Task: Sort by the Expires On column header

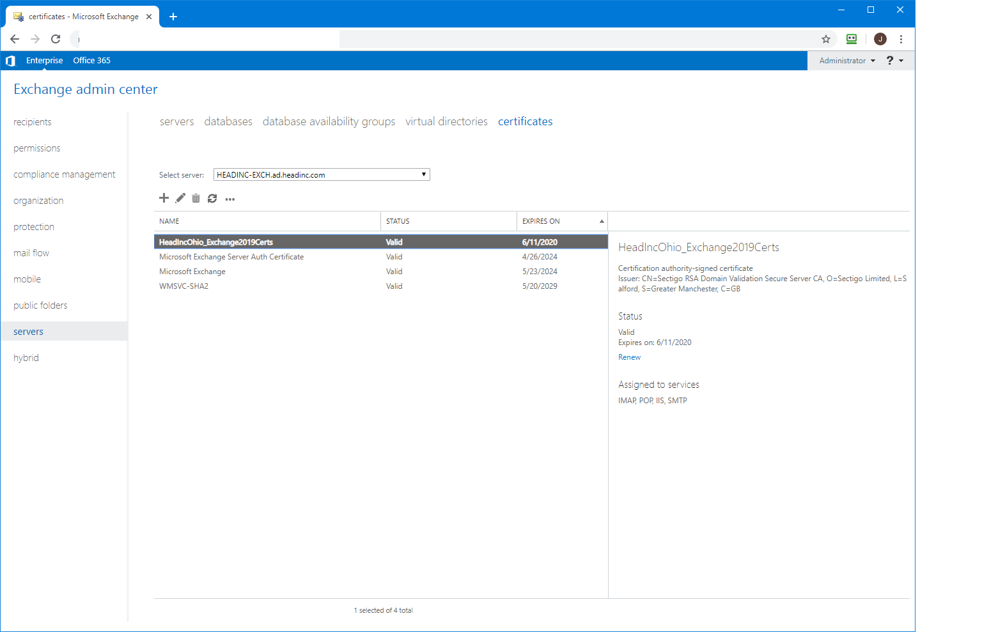Action: (541, 221)
